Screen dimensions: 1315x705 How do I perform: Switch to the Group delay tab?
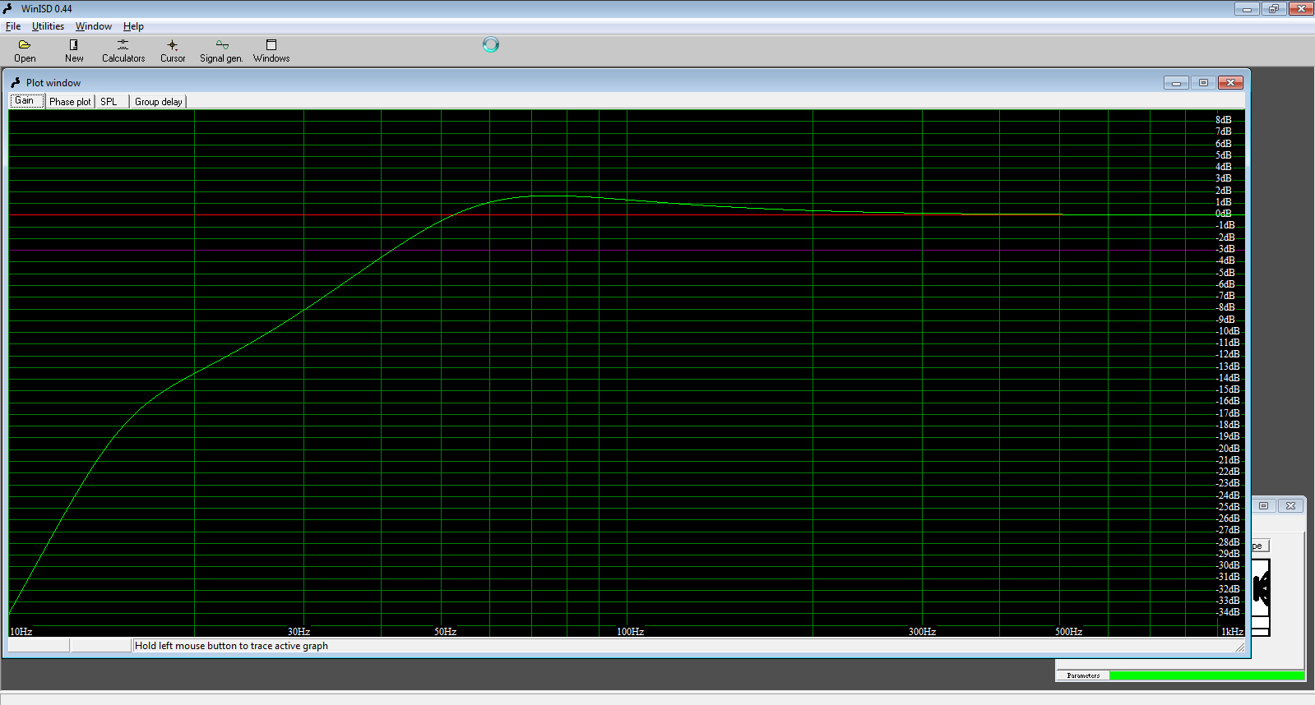(159, 102)
